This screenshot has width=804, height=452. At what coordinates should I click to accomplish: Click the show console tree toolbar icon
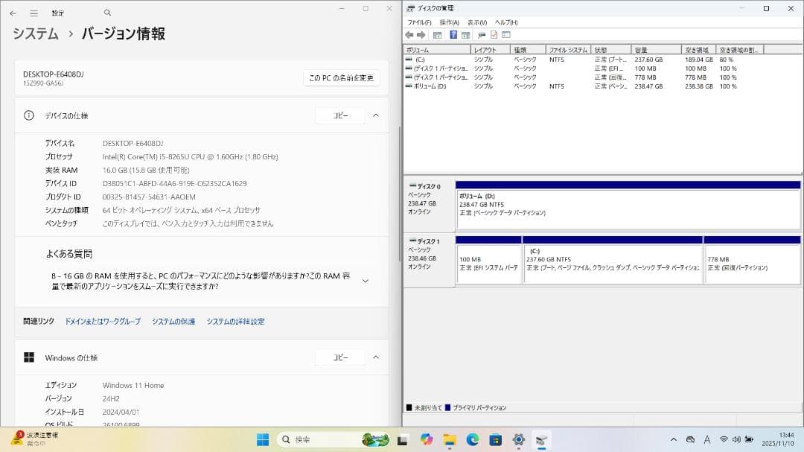(437, 34)
